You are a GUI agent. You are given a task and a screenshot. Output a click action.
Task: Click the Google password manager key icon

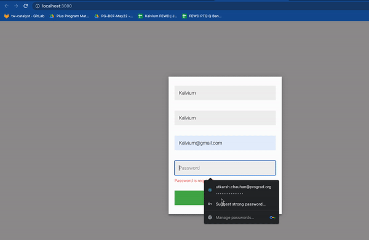tap(272, 217)
